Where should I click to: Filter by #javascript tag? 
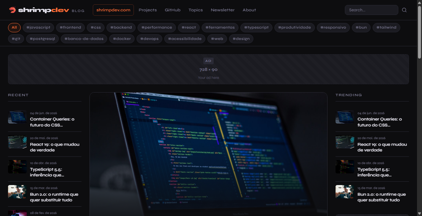pyautogui.click(x=38, y=28)
